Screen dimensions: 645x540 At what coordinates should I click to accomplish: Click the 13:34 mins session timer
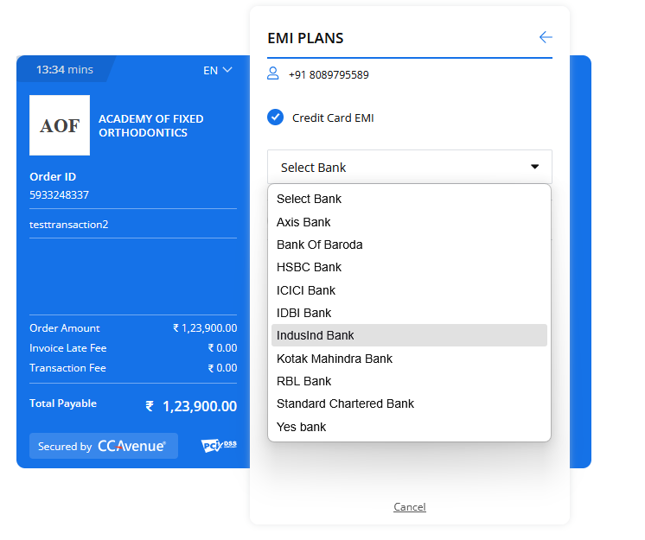[64, 69]
